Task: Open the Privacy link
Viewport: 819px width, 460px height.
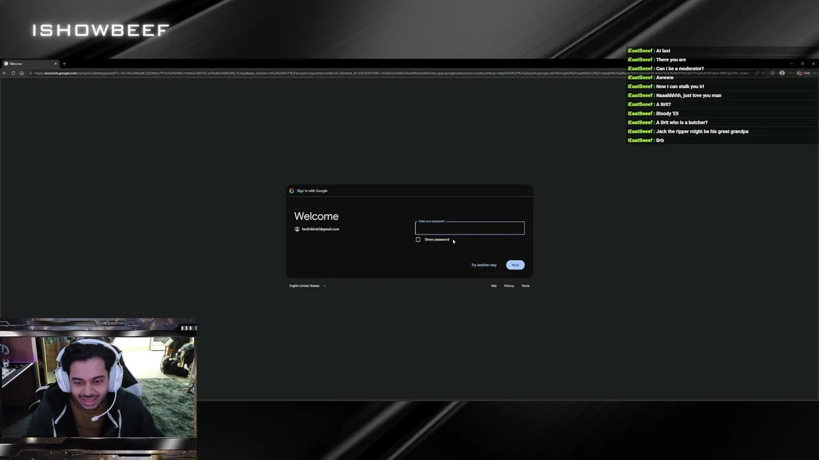Action: pos(509,286)
